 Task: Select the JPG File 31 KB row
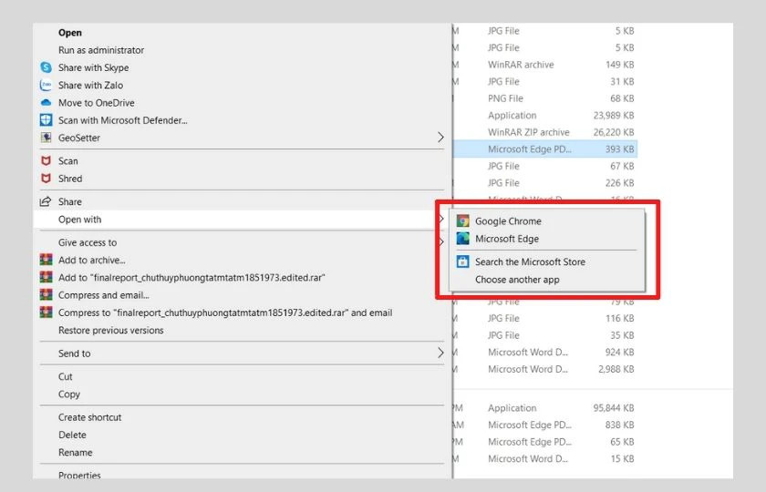pos(545,81)
